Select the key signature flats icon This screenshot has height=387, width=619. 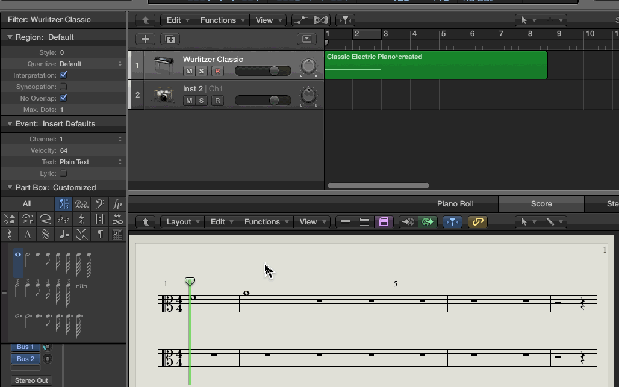point(63,219)
